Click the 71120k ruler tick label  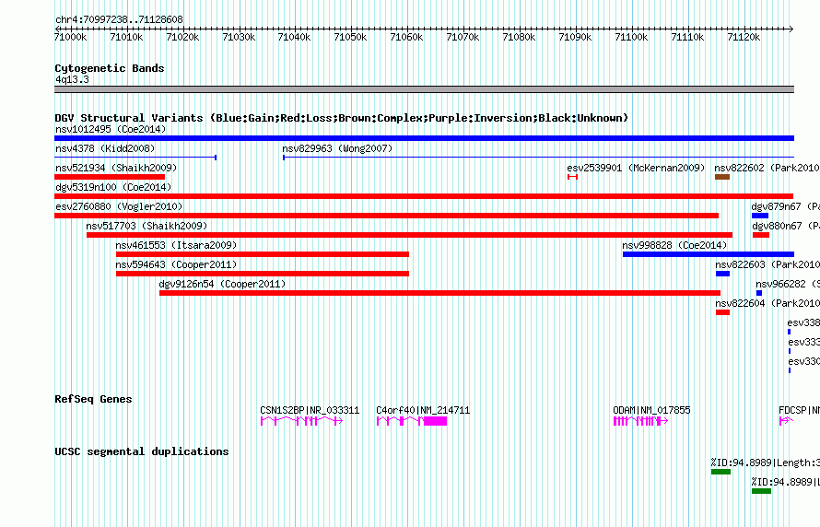pyautogui.click(x=744, y=37)
